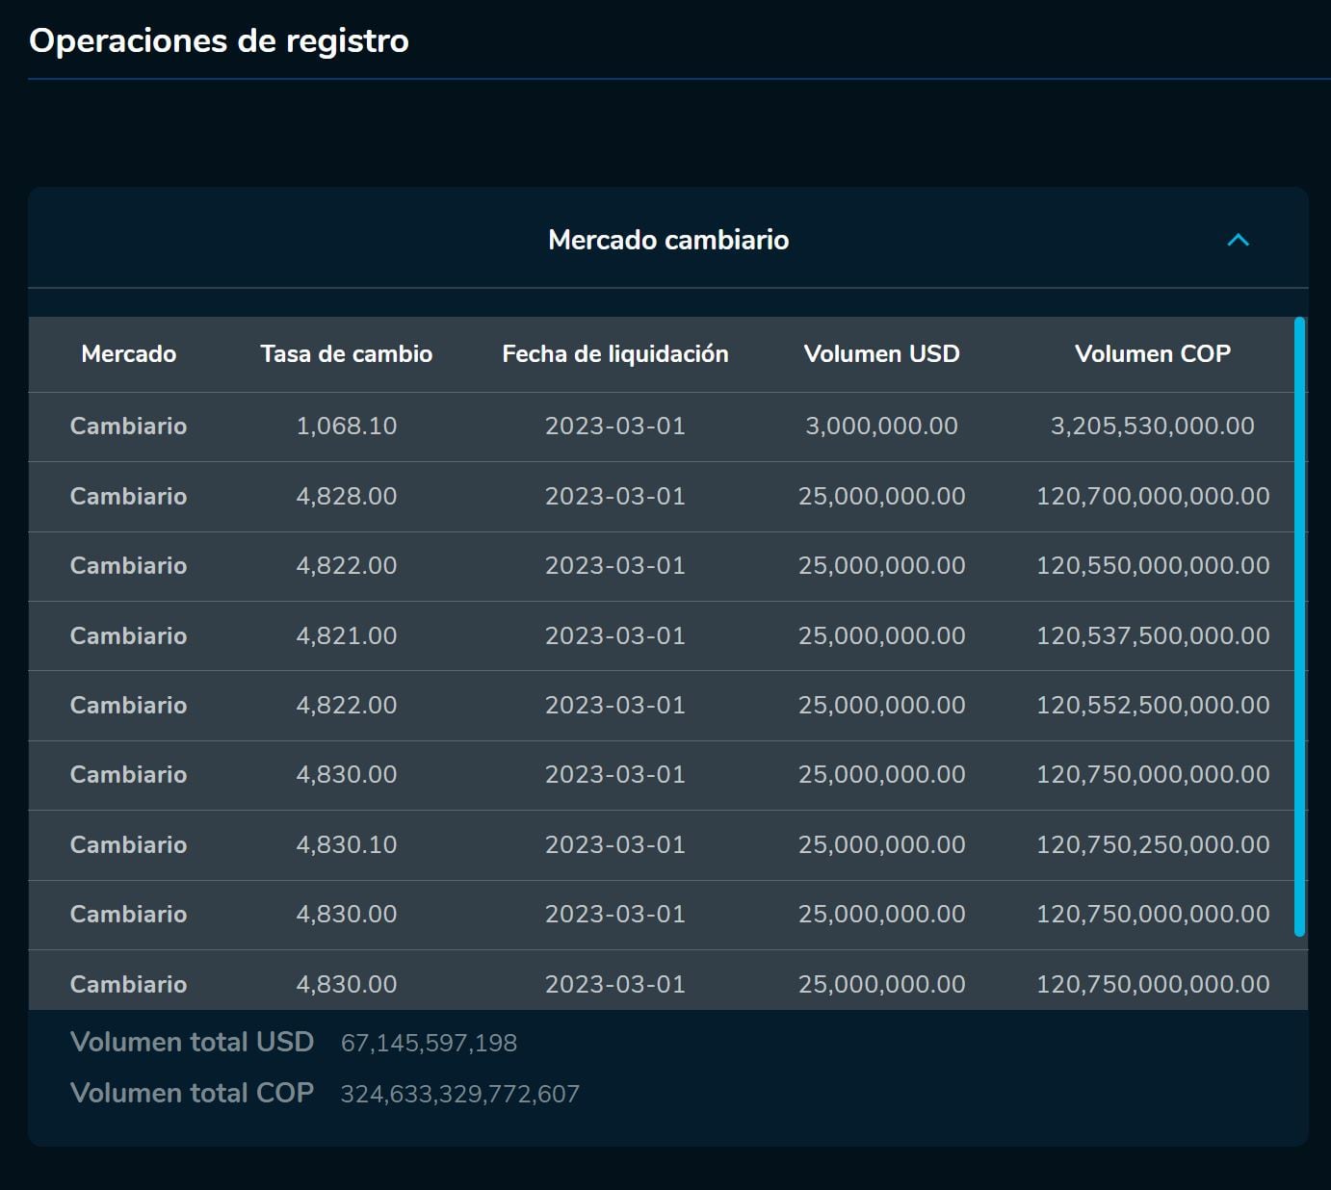Click the Fecha de liquidación header
The width and height of the screenshot is (1331, 1190).
(x=614, y=354)
